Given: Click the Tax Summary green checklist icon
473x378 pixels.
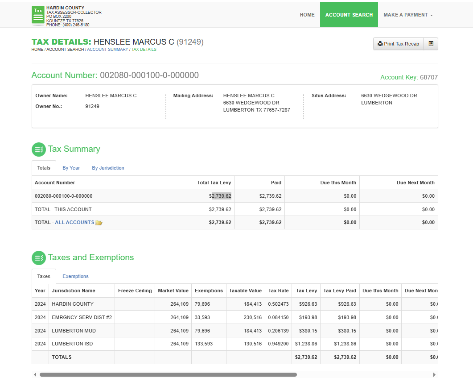Looking at the screenshot, I should [39, 150].
